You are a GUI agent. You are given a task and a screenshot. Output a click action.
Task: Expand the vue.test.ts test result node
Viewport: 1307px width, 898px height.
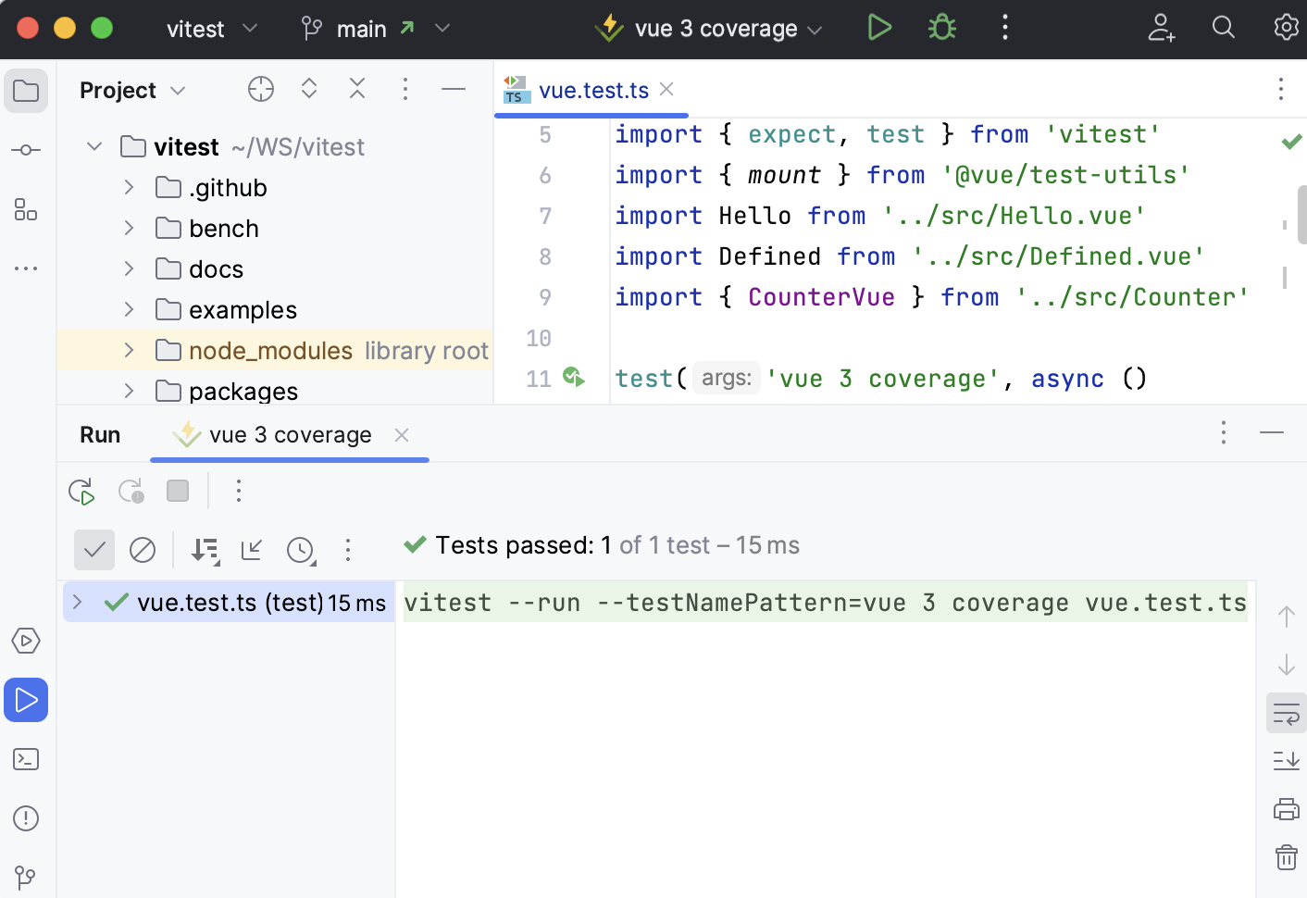[78, 602]
